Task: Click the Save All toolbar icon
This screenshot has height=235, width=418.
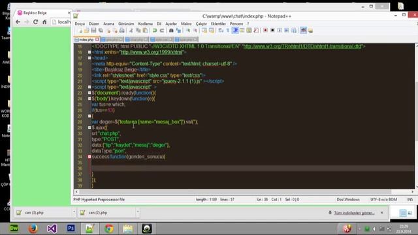Action: [x=101, y=31]
